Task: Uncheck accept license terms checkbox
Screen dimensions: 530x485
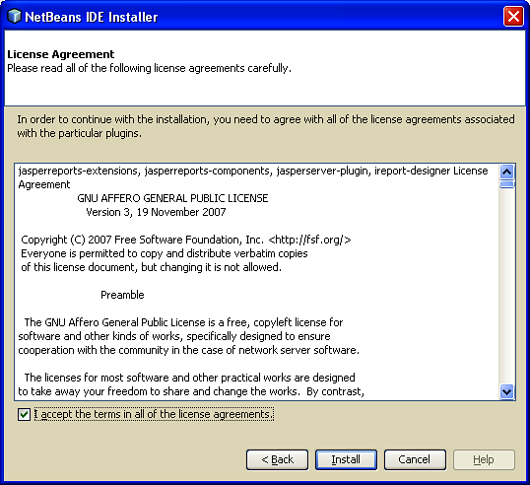Action: (24, 414)
